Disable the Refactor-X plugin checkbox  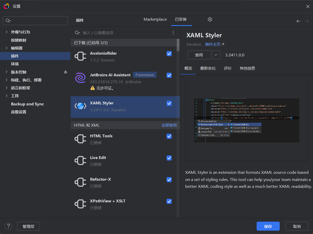169,180
